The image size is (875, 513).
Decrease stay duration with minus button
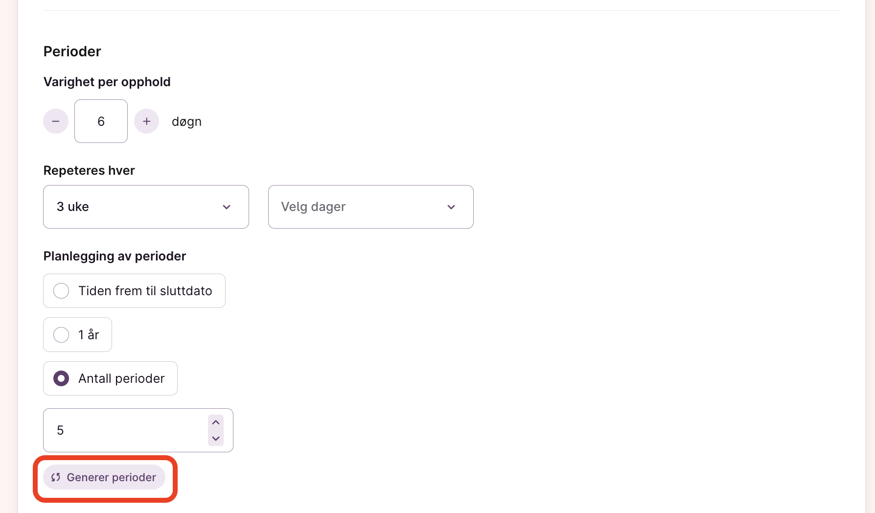tap(56, 121)
